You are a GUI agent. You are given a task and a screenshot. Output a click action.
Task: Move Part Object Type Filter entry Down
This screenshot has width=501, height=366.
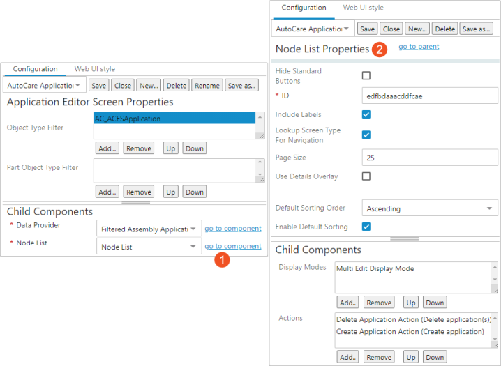[x=195, y=192]
